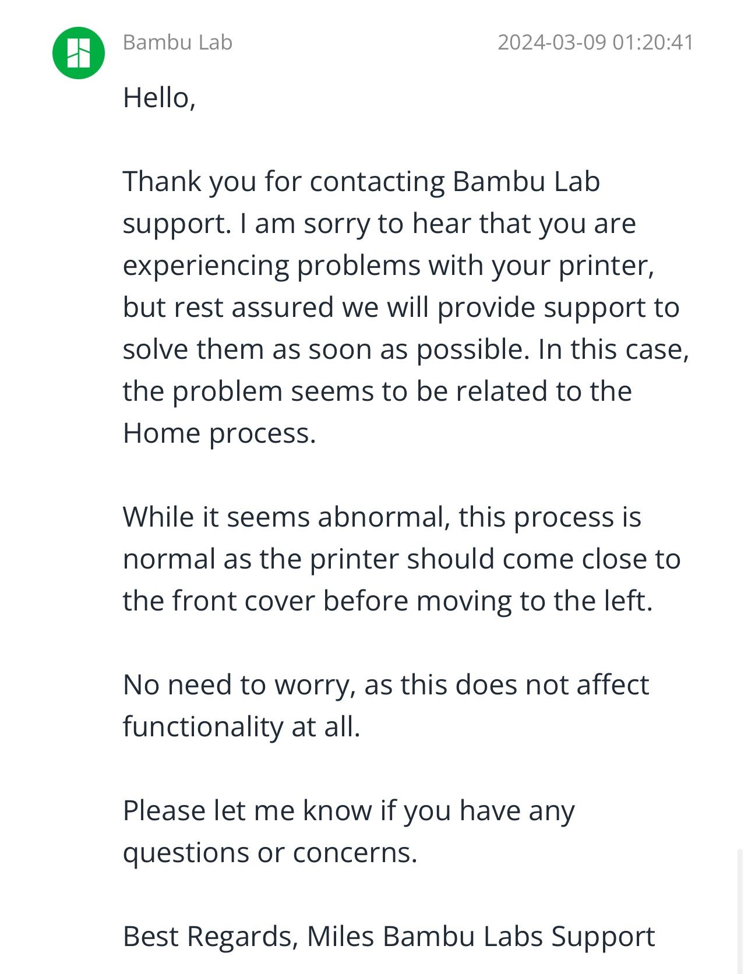Click the "Best Regards, Miles" signature line

389,937
